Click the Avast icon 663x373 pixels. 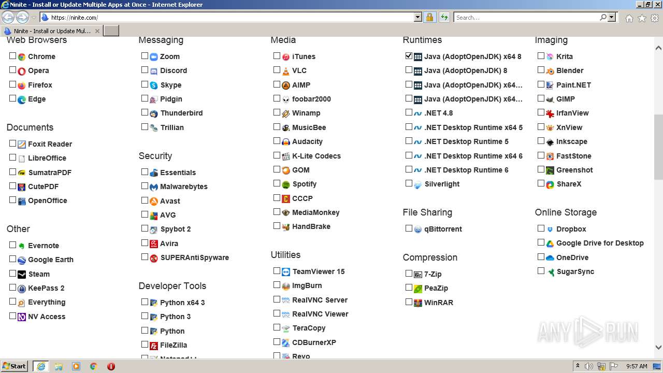click(x=154, y=202)
